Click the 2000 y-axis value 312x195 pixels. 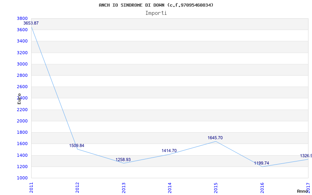[x=22, y=121]
